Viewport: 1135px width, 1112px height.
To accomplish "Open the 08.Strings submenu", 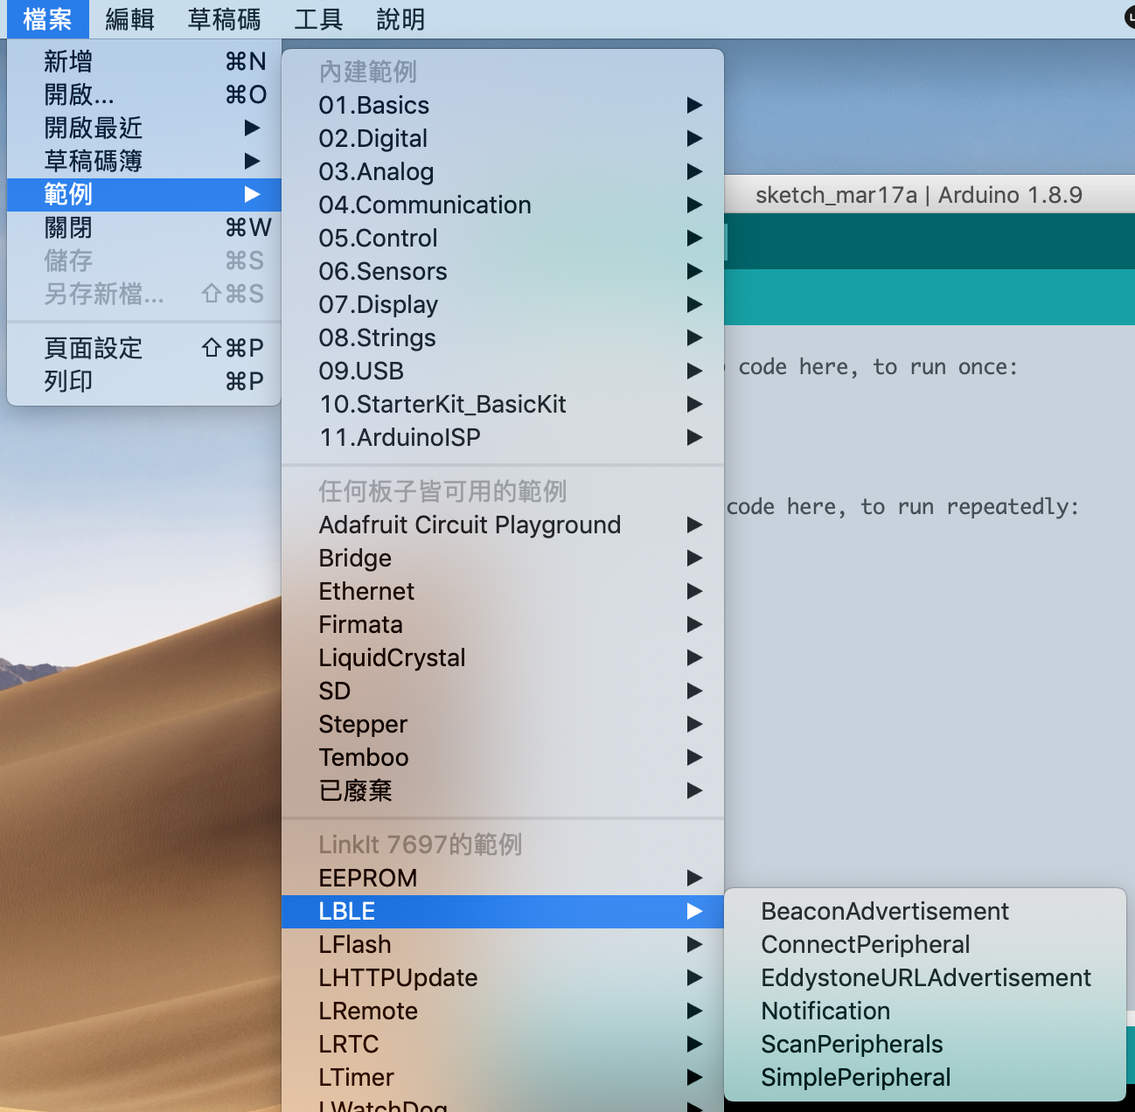I will point(503,337).
